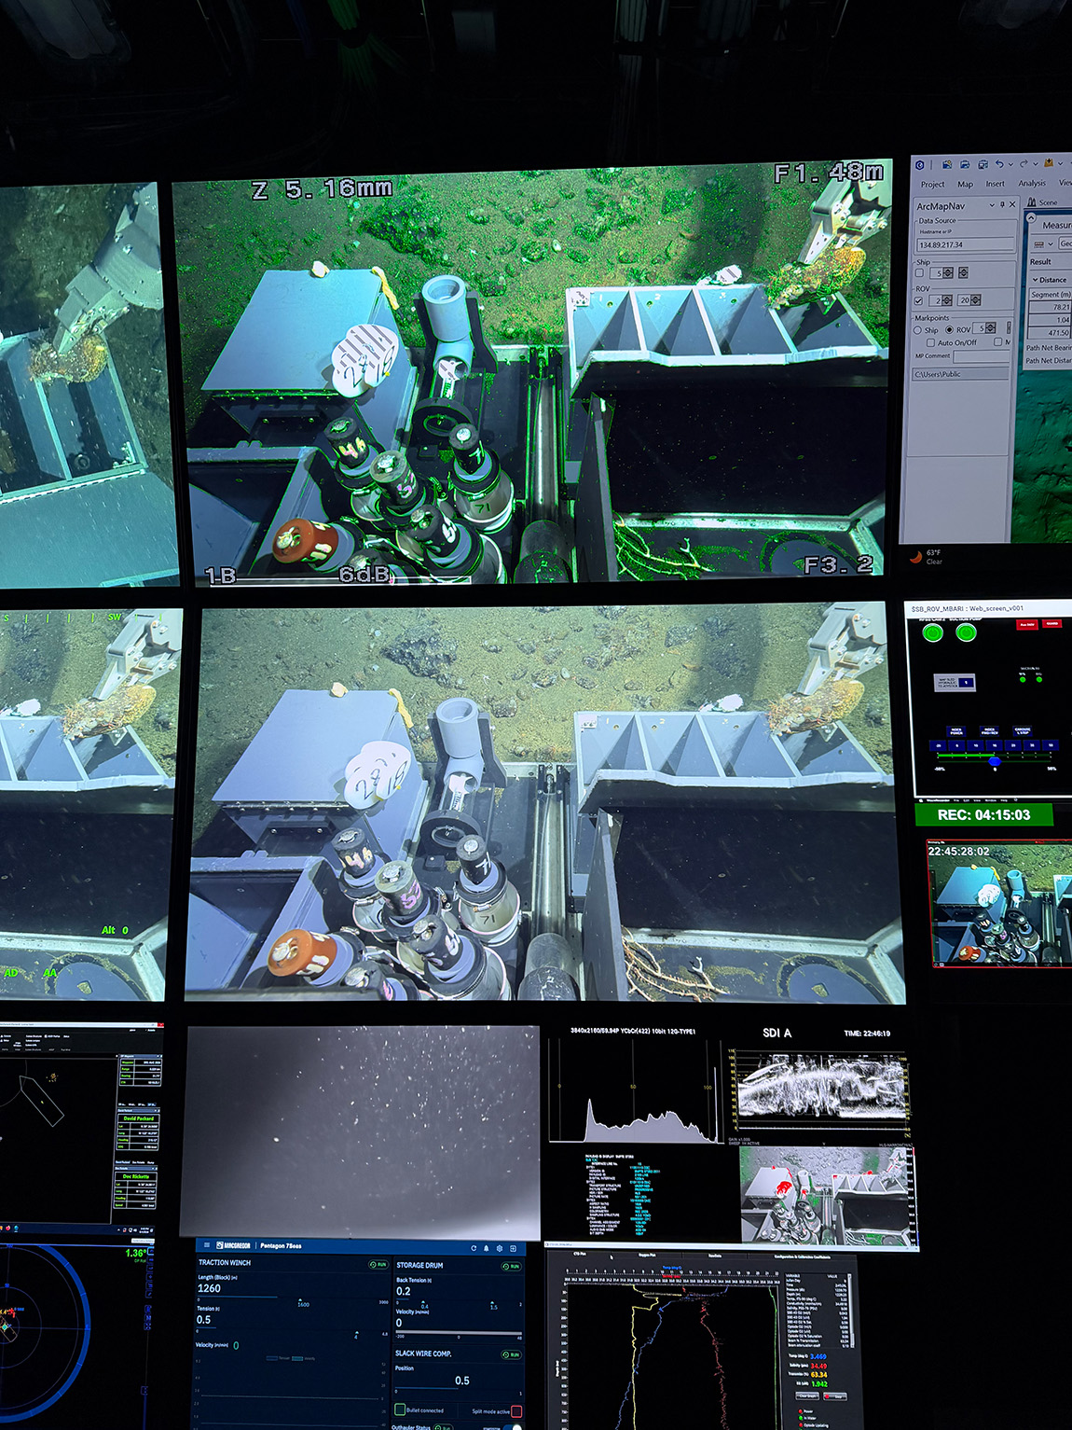Adjust the ROV value 2 spinner
1072x1430 pixels.
[x=946, y=300]
